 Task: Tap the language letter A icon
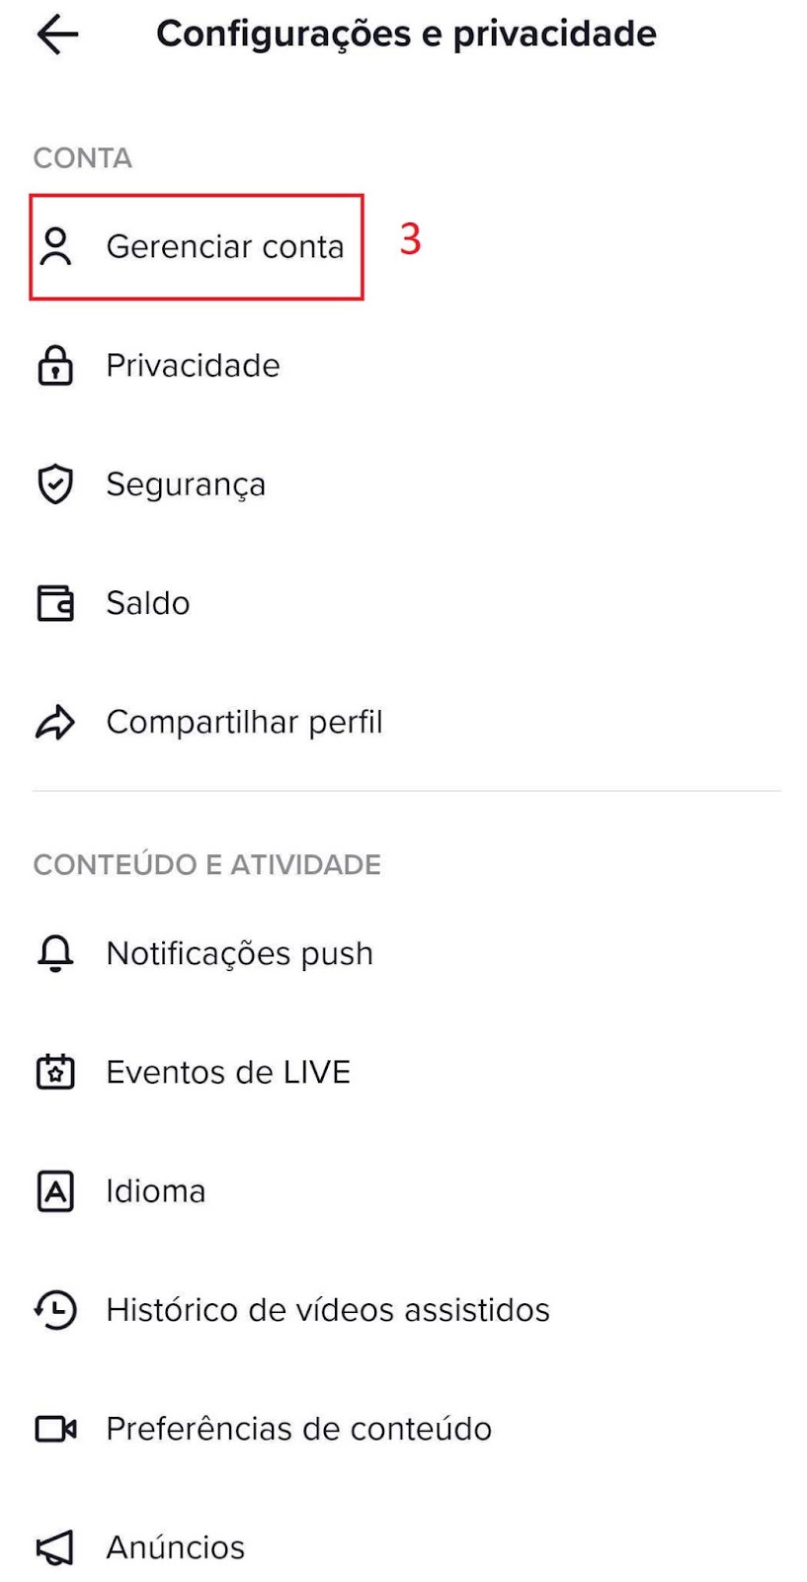point(55,1191)
